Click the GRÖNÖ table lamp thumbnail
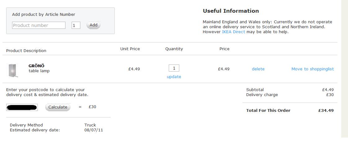 [12, 70]
